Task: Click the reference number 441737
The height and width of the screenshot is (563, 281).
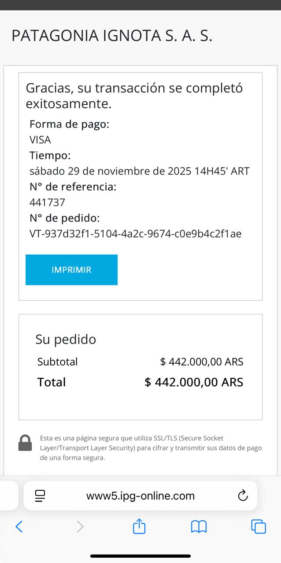Action: (47, 202)
